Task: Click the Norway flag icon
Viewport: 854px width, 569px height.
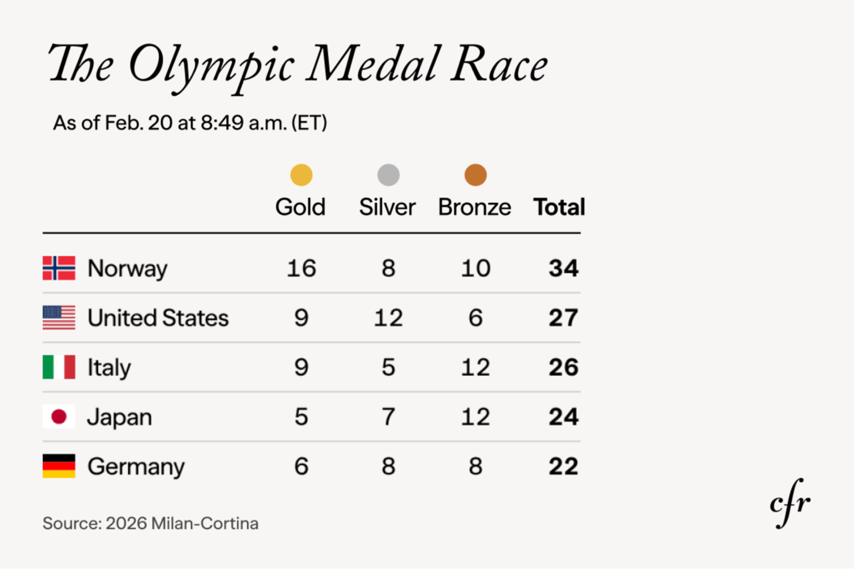Action: click(x=59, y=268)
